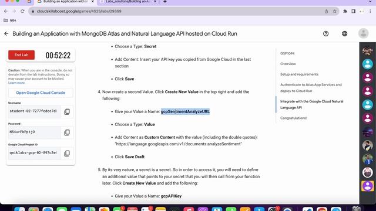Open the user profile avatar in the header
This screenshot has height=211, width=376.
tap(363, 33)
